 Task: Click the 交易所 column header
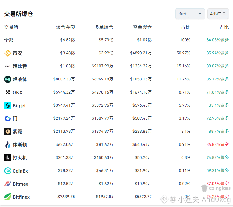pos(11,27)
